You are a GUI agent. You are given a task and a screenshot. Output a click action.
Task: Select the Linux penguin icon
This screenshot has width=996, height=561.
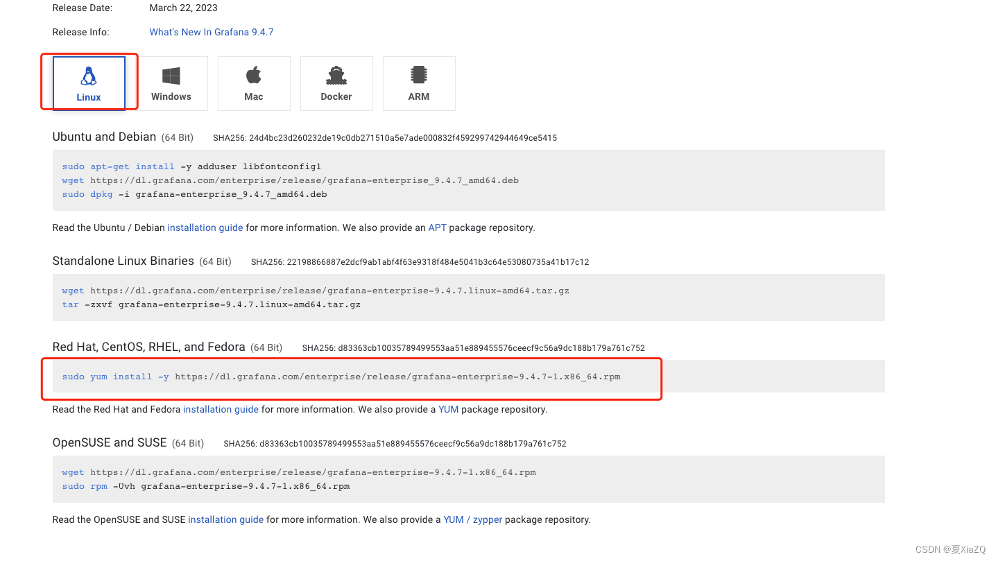pos(88,74)
